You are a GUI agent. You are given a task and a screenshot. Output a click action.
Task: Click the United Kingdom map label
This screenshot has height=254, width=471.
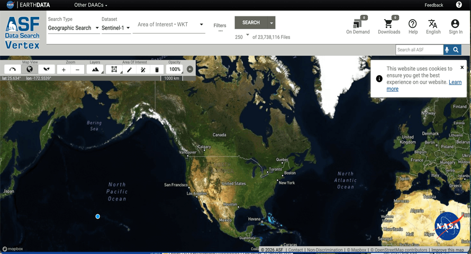408,139
